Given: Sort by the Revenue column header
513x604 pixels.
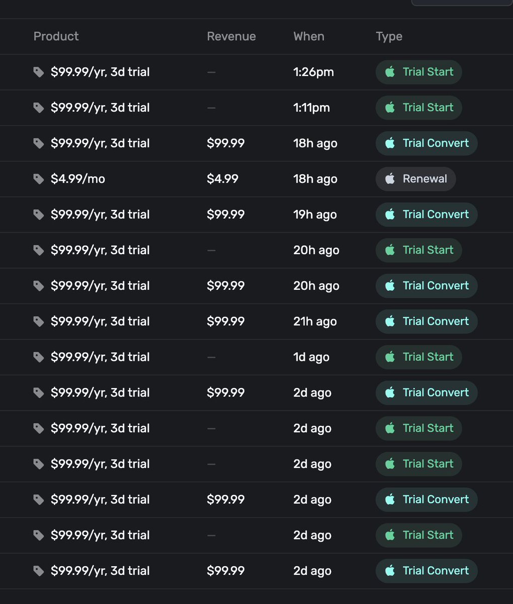Looking at the screenshot, I should click(x=231, y=36).
